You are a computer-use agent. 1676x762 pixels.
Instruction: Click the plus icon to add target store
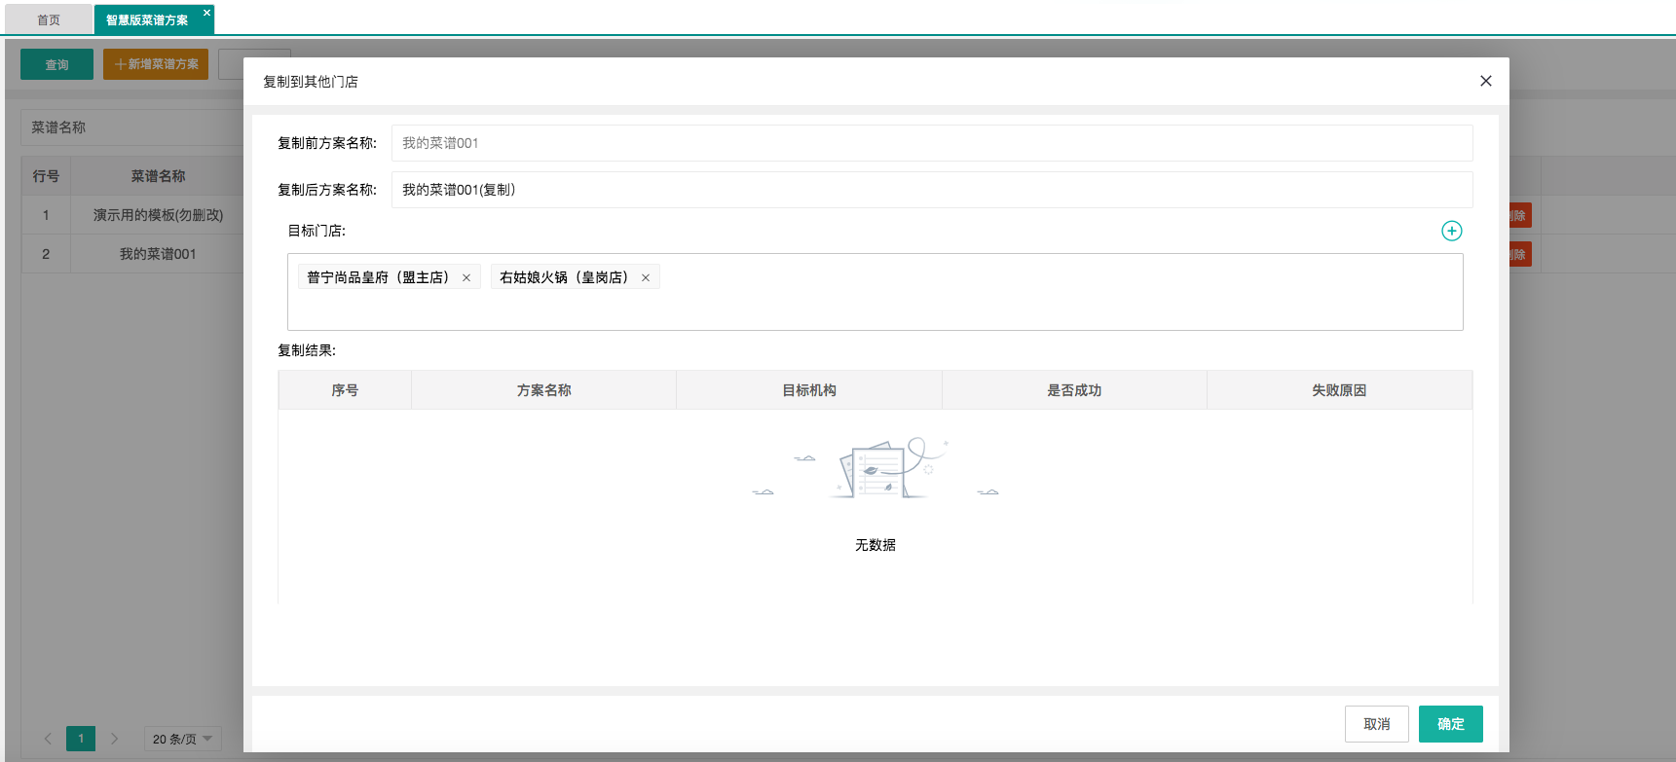(1451, 231)
